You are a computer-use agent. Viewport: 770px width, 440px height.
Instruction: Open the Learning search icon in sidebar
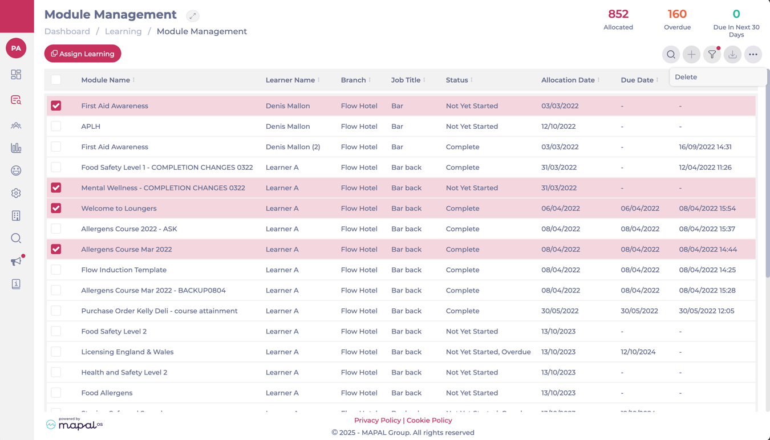click(16, 100)
